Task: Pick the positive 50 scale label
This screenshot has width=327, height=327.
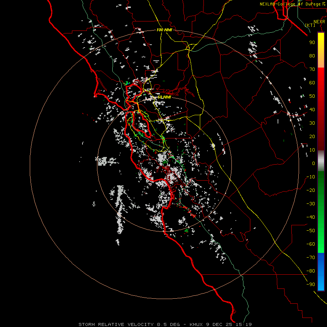Action: (x=312, y=96)
